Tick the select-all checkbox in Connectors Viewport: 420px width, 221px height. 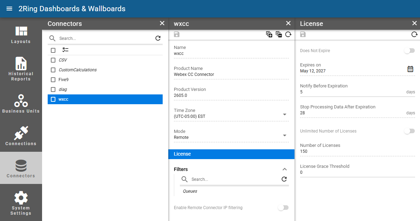pyautogui.click(x=53, y=50)
